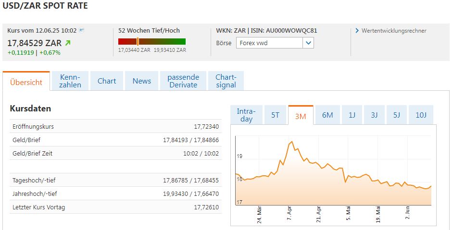Viewport: 453px width, 230px height.
Task: Open the passende Derivate tab
Action: pyautogui.click(x=183, y=81)
